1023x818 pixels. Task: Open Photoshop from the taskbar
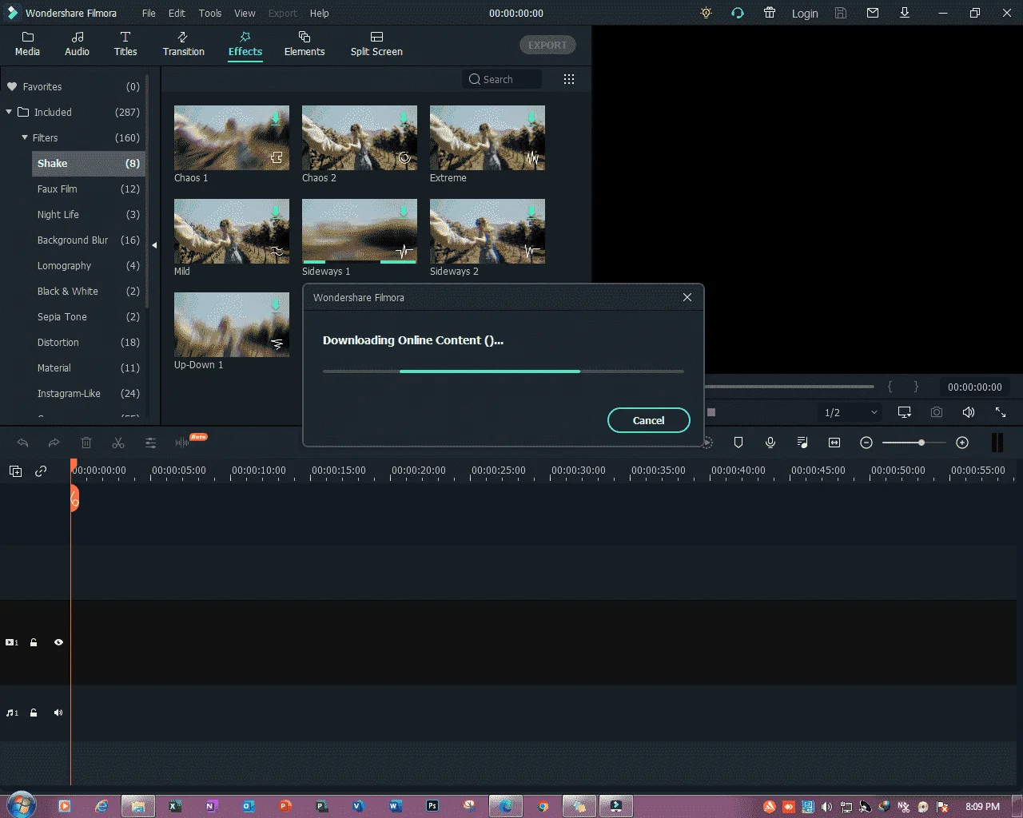(432, 806)
